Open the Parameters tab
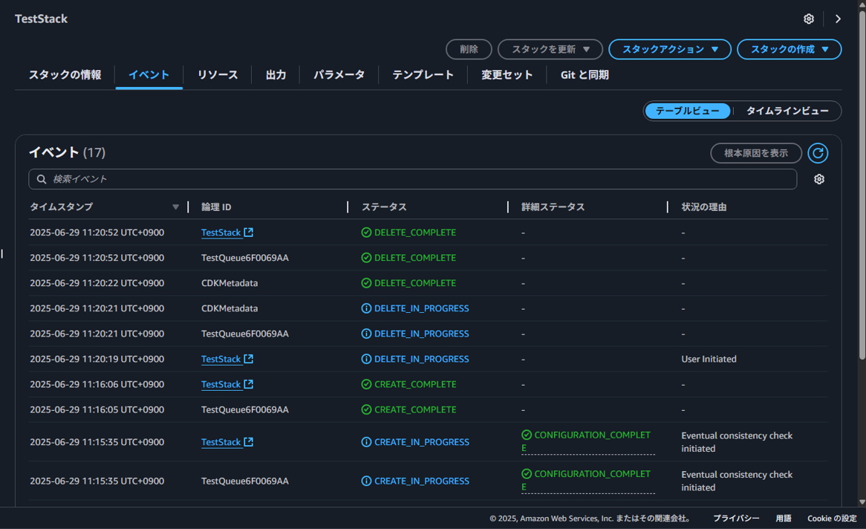866x529 pixels. click(339, 74)
